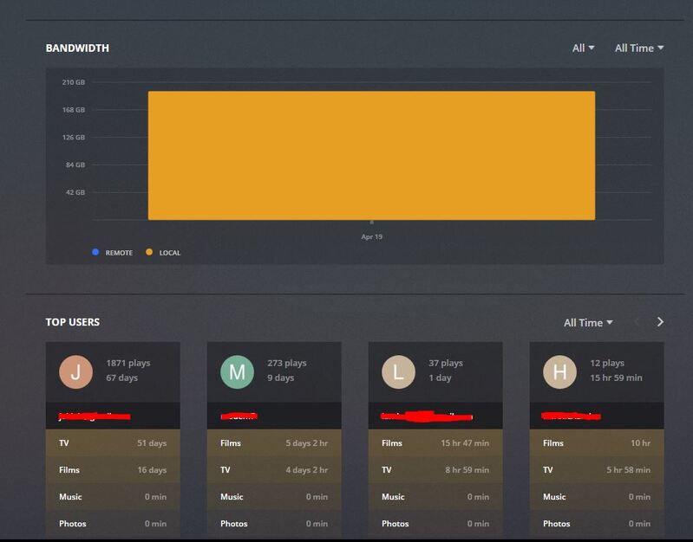
Task: Open the bandwidth 'All' filter dropdown
Action: pos(583,48)
